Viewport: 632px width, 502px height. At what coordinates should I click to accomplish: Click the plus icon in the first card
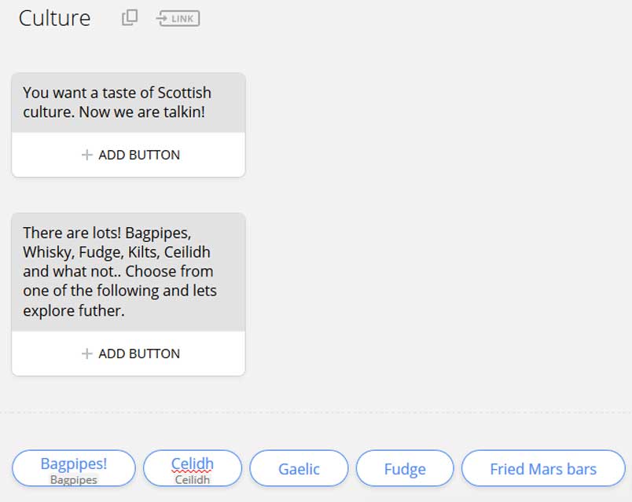pyautogui.click(x=87, y=155)
